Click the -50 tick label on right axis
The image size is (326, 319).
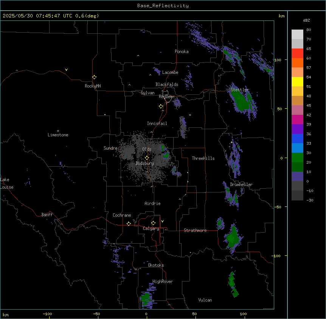click(x=277, y=207)
